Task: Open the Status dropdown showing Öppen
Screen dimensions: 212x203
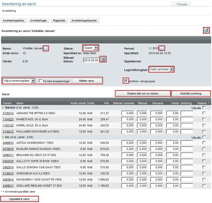Action: click(x=91, y=48)
